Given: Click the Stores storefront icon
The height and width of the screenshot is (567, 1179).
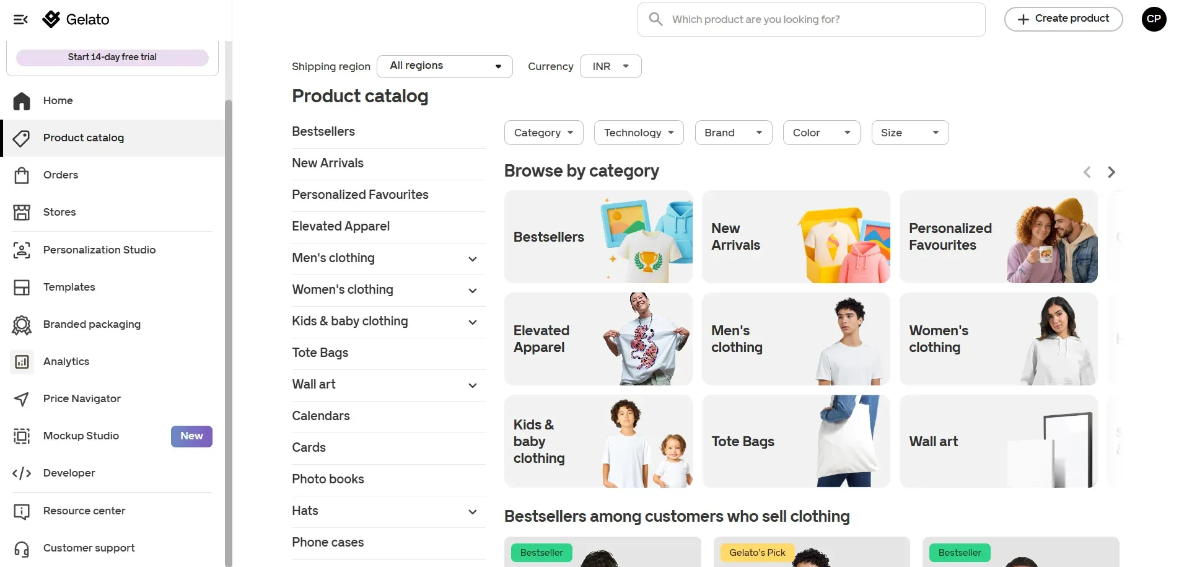Looking at the screenshot, I should click(22, 213).
